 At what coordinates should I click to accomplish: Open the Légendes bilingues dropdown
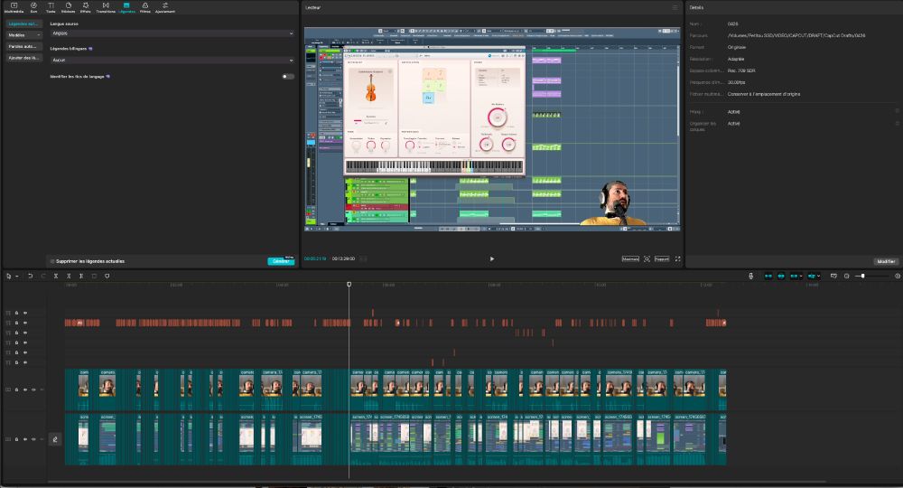pos(172,61)
